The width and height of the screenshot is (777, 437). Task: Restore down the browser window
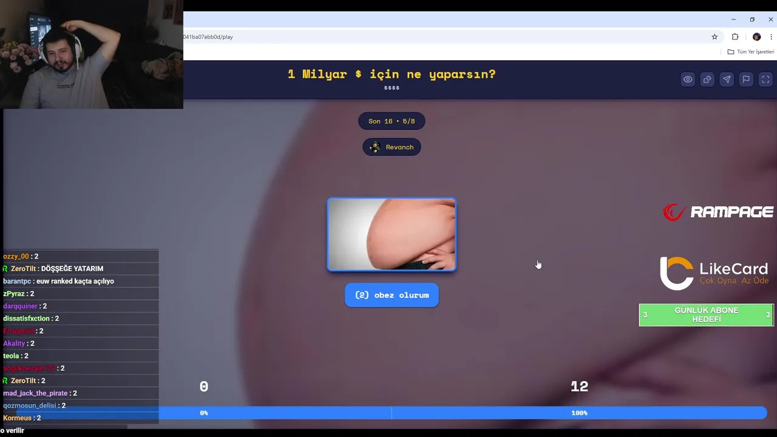click(x=752, y=19)
